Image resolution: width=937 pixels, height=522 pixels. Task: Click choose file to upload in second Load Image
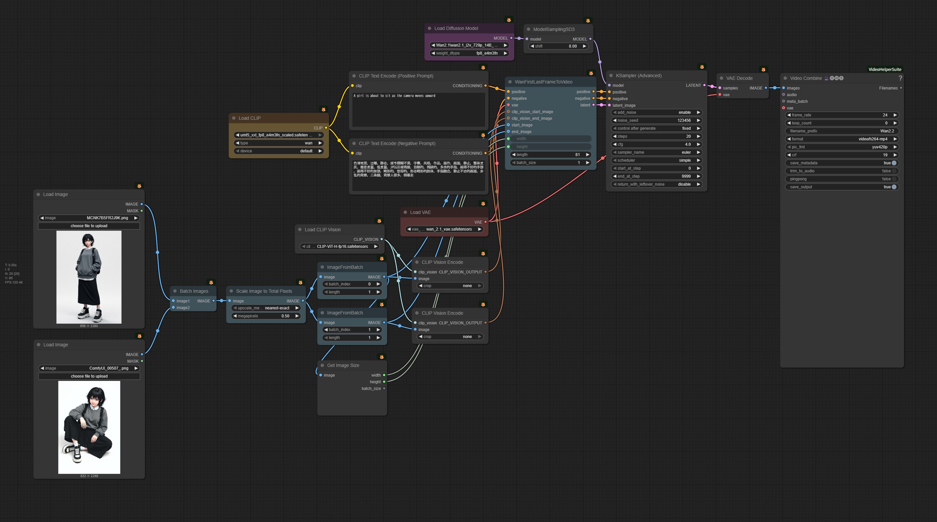point(89,376)
